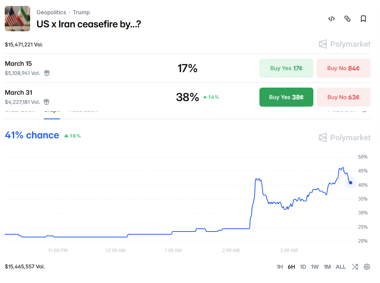The width and height of the screenshot is (380, 283).
Task: Buy No at 84¢ for March 15
Action: pyautogui.click(x=343, y=68)
